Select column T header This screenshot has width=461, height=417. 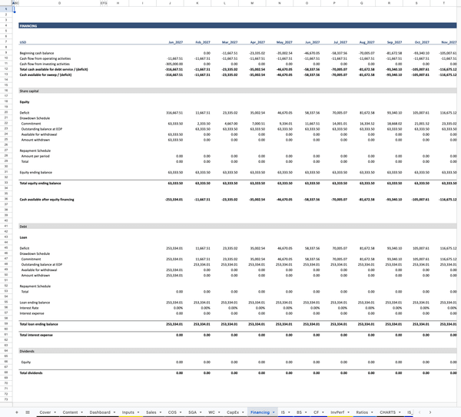coord(444,3)
